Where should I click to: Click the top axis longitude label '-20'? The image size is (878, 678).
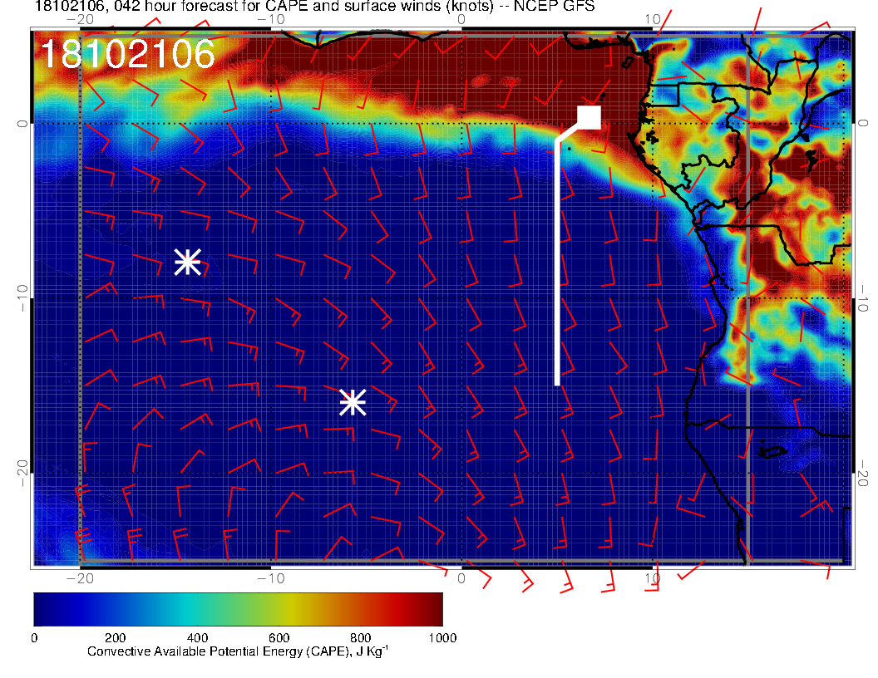point(80,20)
